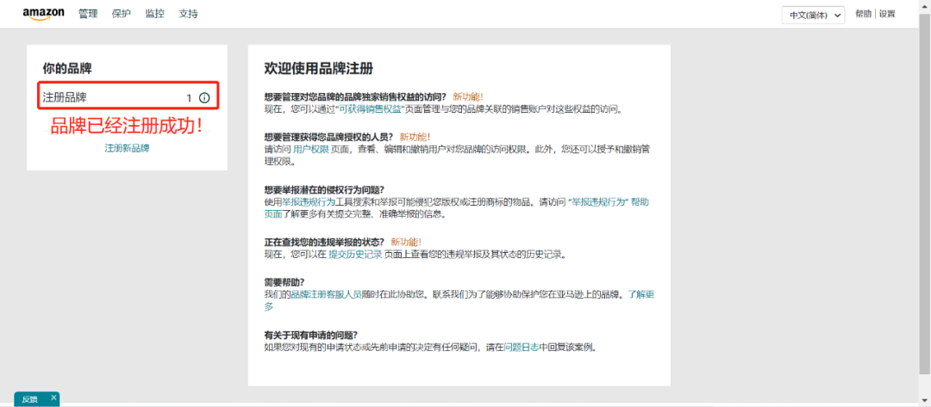Open the 支持 menu
931x407 pixels.
[188, 14]
